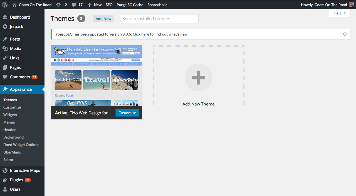Click the Comments speech bubble sidebar icon
Screen dimensions: 356x196
(5, 77)
